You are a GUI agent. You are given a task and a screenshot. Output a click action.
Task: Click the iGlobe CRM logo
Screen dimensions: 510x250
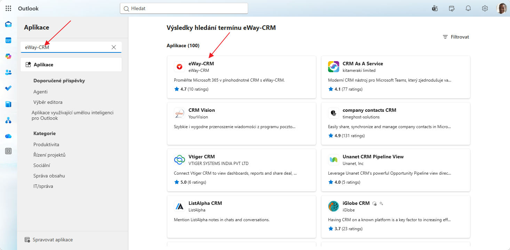pos(334,206)
